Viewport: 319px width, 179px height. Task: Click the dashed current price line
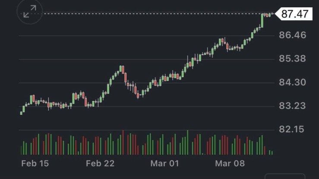pyautogui.click(x=142, y=14)
